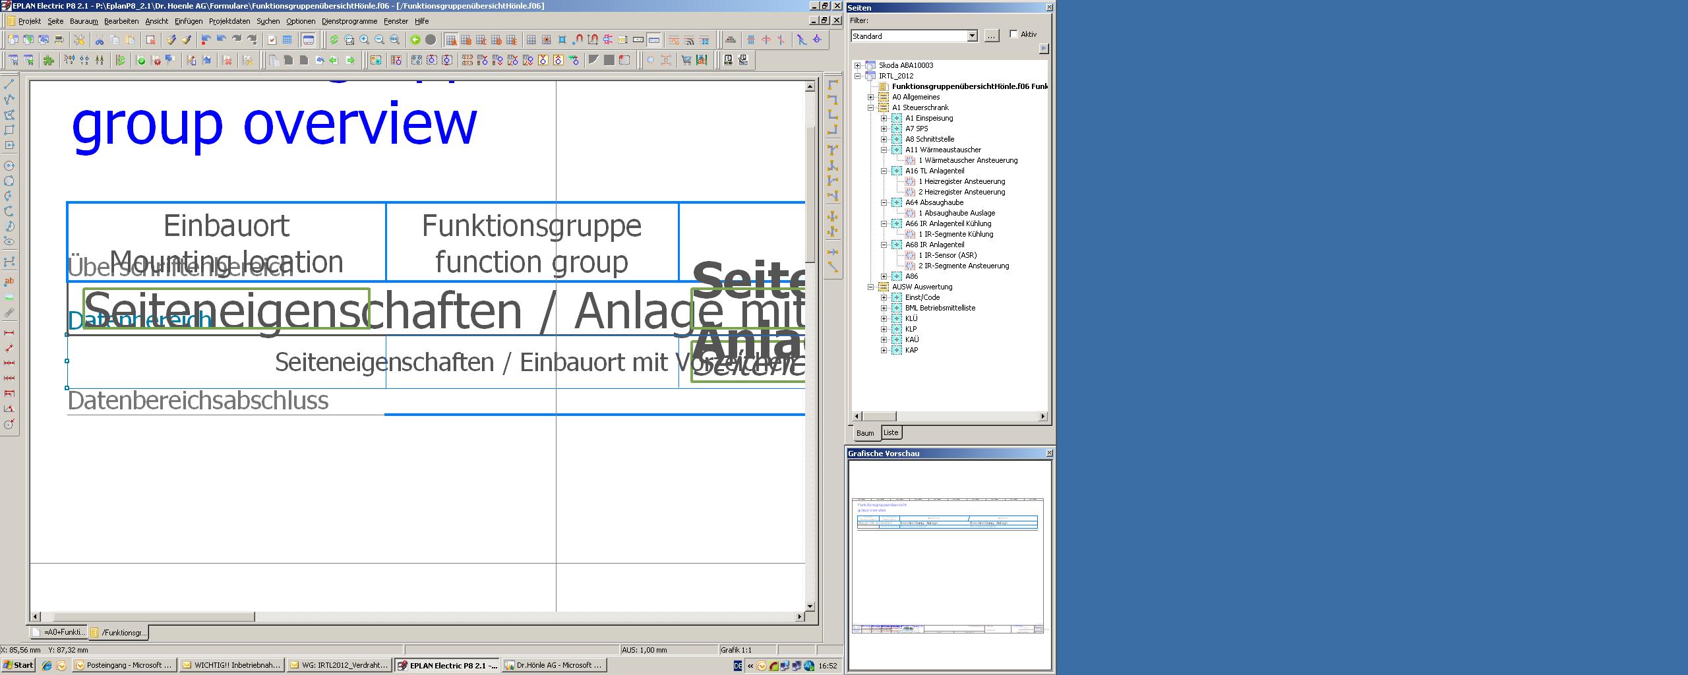Open Posteingang - Microsoft taskbar item

(124, 665)
